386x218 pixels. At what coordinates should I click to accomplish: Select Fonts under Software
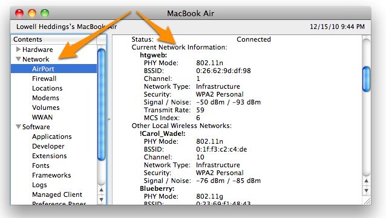pyautogui.click(x=41, y=165)
